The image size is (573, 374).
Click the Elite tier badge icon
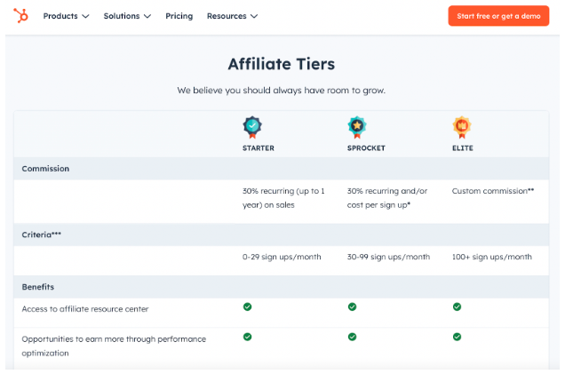pos(460,126)
